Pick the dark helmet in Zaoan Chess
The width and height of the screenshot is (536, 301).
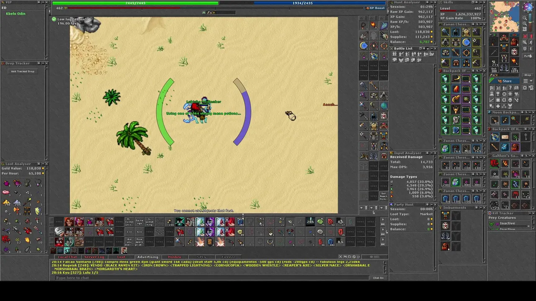[456, 32]
